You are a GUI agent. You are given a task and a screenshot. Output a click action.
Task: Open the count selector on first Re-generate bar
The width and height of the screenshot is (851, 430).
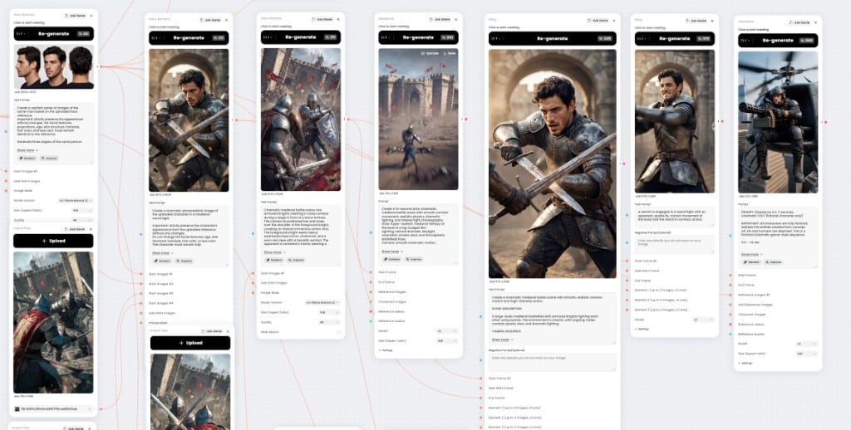pyautogui.click(x=21, y=33)
